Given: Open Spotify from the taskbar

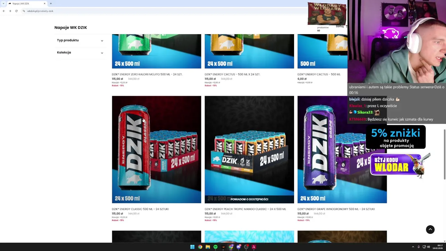Looking at the screenshot, I should [215, 247].
